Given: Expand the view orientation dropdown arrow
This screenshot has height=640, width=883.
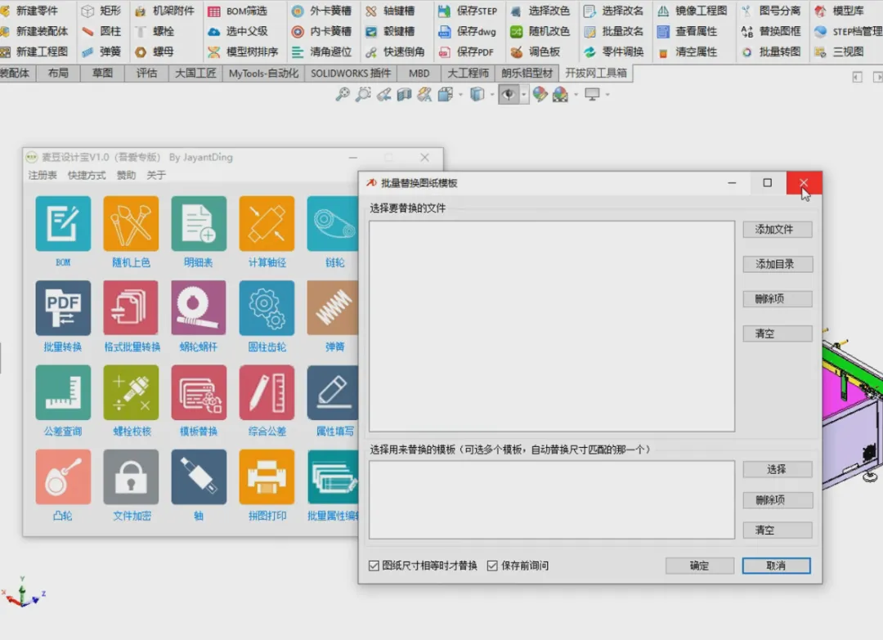Looking at the screenshot, I should tap(460, 95).
